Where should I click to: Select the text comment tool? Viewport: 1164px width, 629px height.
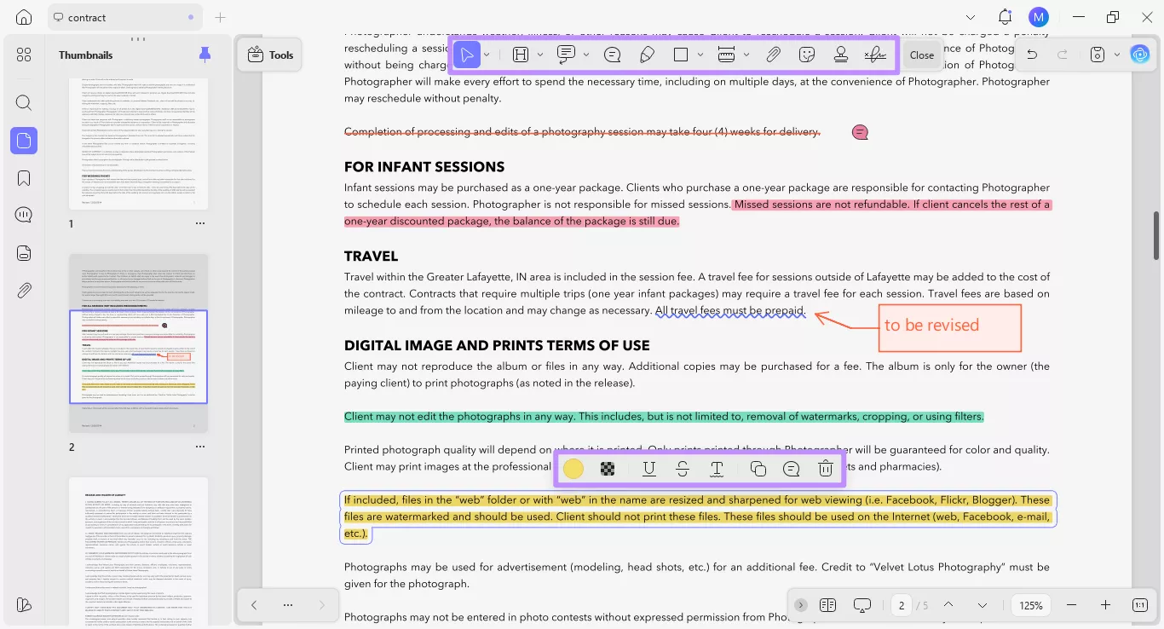(566, 55)
